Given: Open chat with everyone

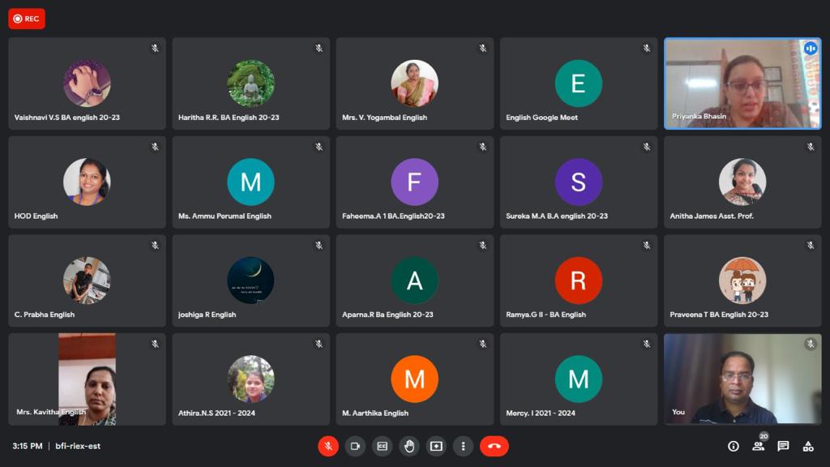Looking at the screenshot, I should click(784, 447).
